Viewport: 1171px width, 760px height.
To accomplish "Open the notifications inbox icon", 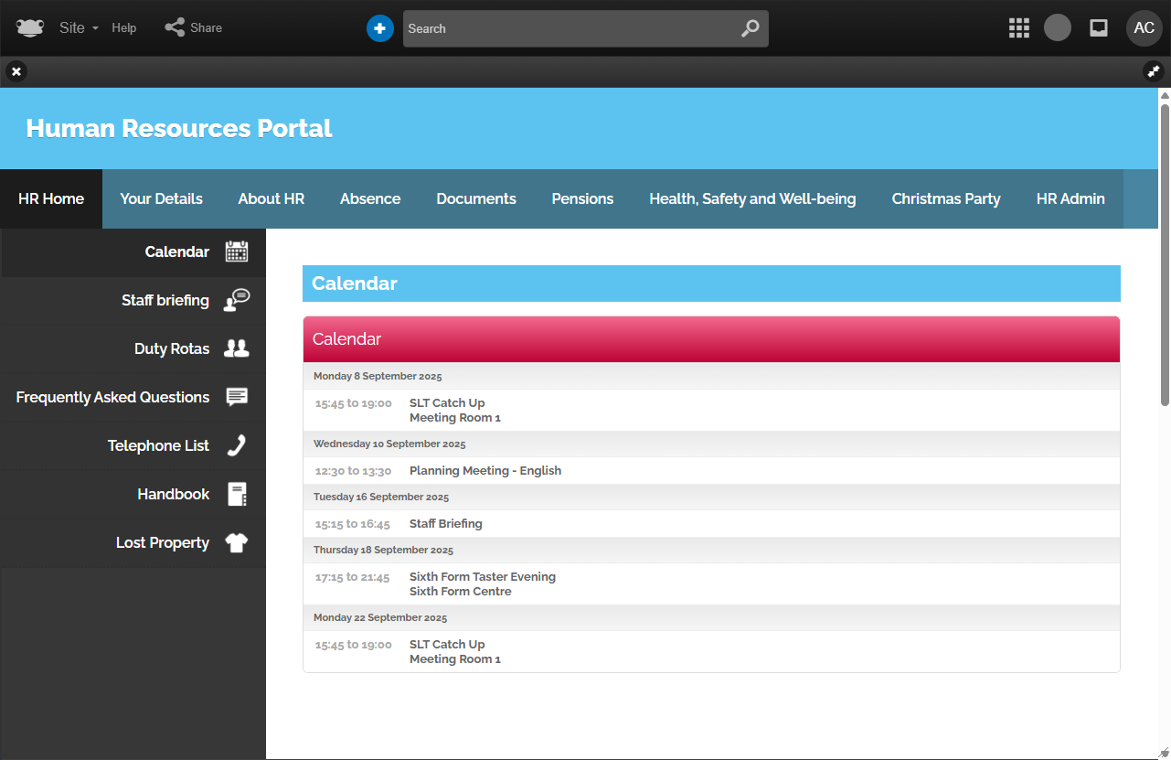I will (1099, 28).
